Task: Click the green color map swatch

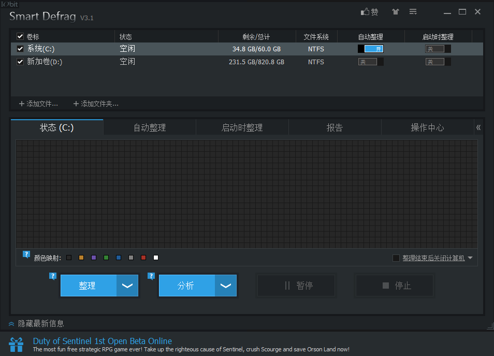Action: (x=106, y=258)
